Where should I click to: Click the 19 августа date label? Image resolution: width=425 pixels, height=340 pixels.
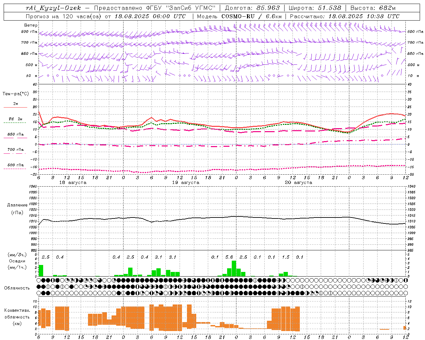point(186,183)
